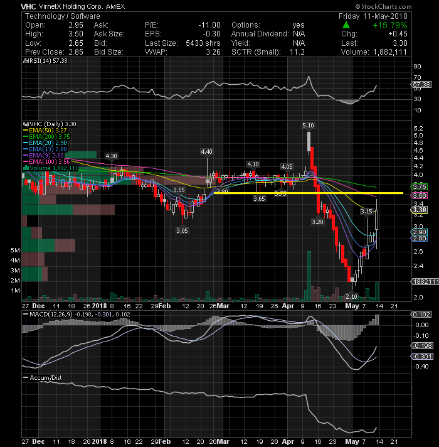Click the volume bars icon in price legend

coord(26,168)
